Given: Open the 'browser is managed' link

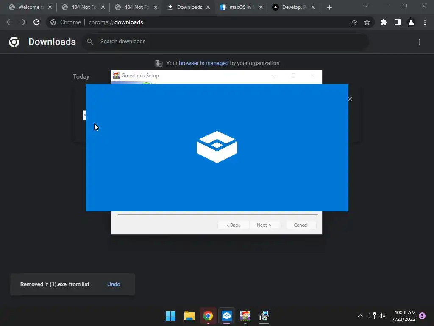Looking at the screenshot, I should 203,63.
